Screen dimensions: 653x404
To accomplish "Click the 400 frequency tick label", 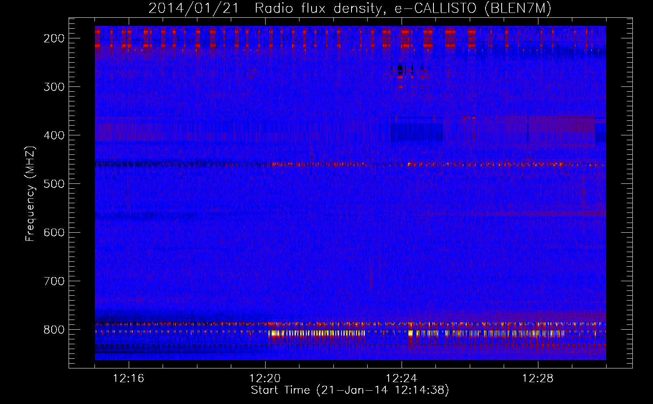I will tap(54, 135).
